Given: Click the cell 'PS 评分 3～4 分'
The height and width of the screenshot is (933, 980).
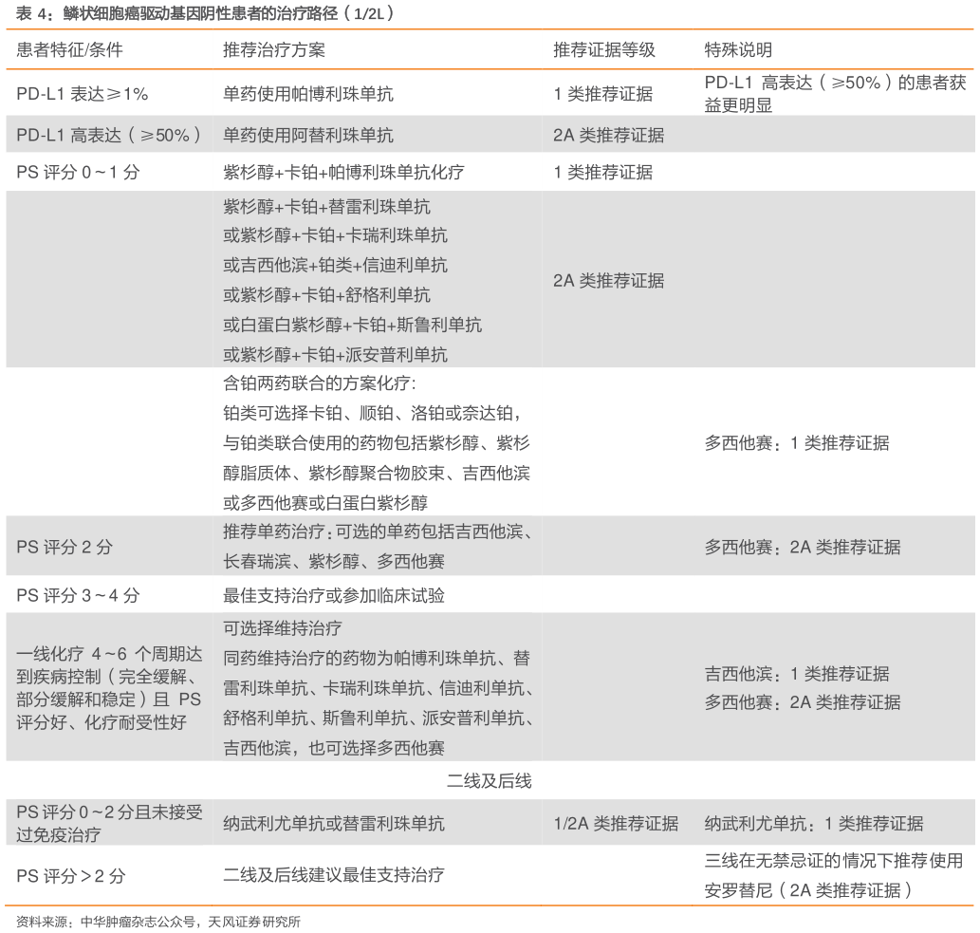Looking at the screenshot, I should (78, 595).
